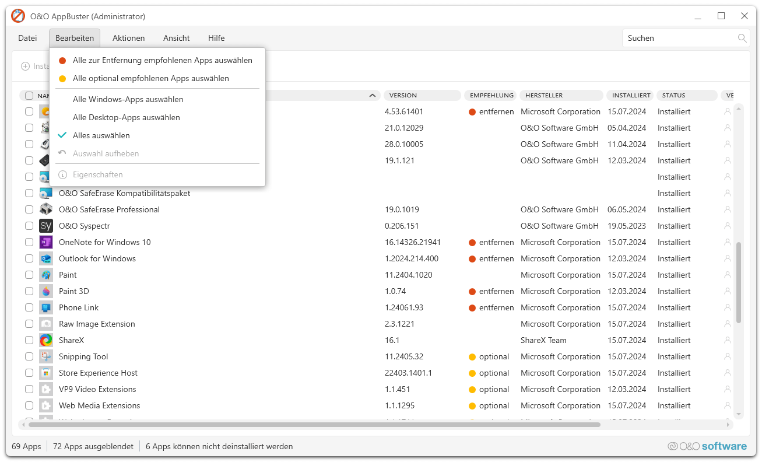Viewport: 762px width, 462px height.
Task: Click the 6 Apps können nicht deinstalliert werden text
Action: [x=219, y=446]
